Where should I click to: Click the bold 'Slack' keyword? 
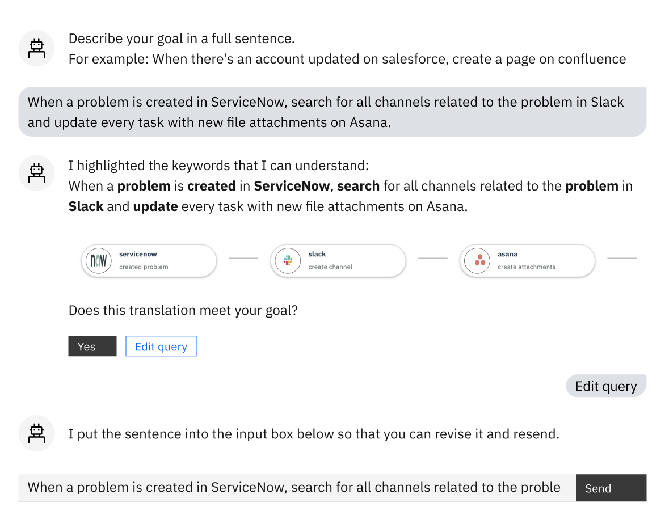click(86, 206)
